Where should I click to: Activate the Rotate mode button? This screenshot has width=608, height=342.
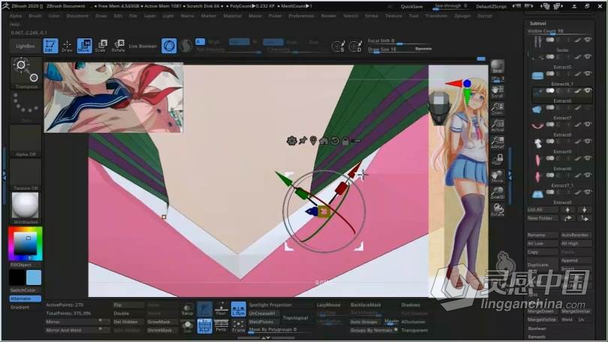coord(119,46)
